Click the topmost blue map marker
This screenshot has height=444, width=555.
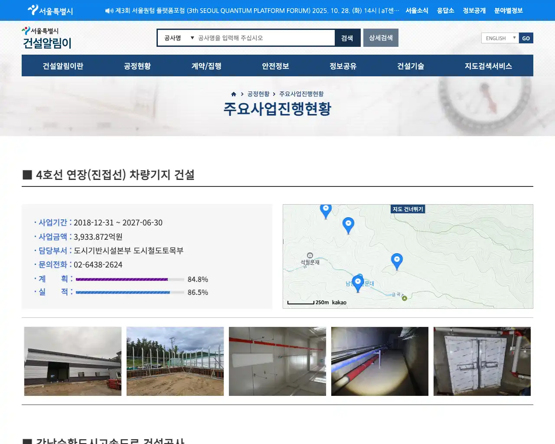pyautogui.click(x=326, y=209)
